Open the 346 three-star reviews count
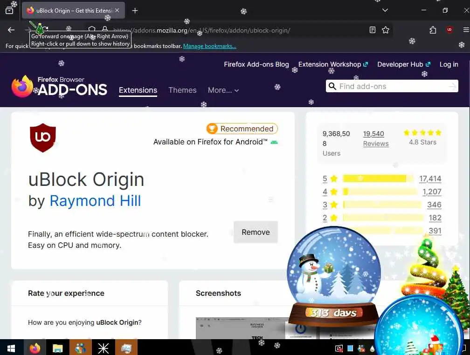This screenshot has width=470, height=355. click(434, 205)
